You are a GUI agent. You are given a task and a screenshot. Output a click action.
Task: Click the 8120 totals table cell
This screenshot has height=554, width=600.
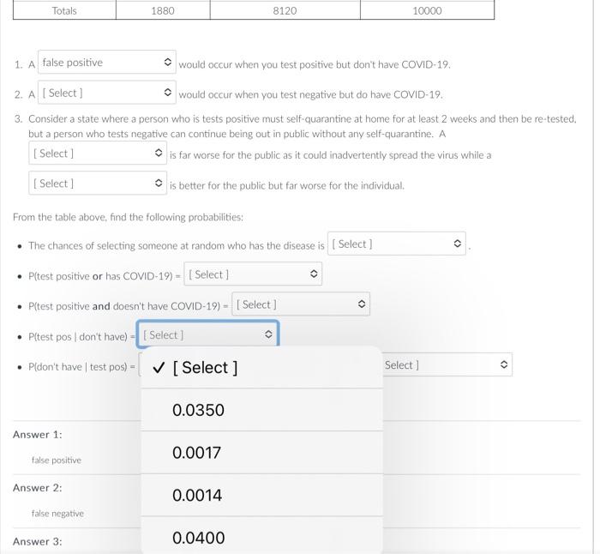tap(285, 10)
